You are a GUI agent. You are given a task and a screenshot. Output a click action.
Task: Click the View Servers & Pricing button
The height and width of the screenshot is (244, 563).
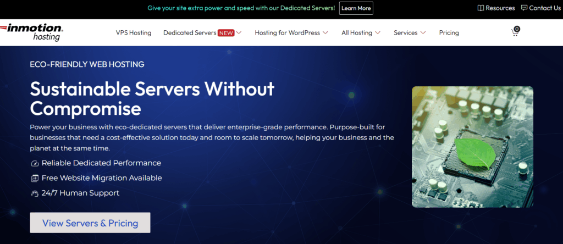tap(90, 223)
